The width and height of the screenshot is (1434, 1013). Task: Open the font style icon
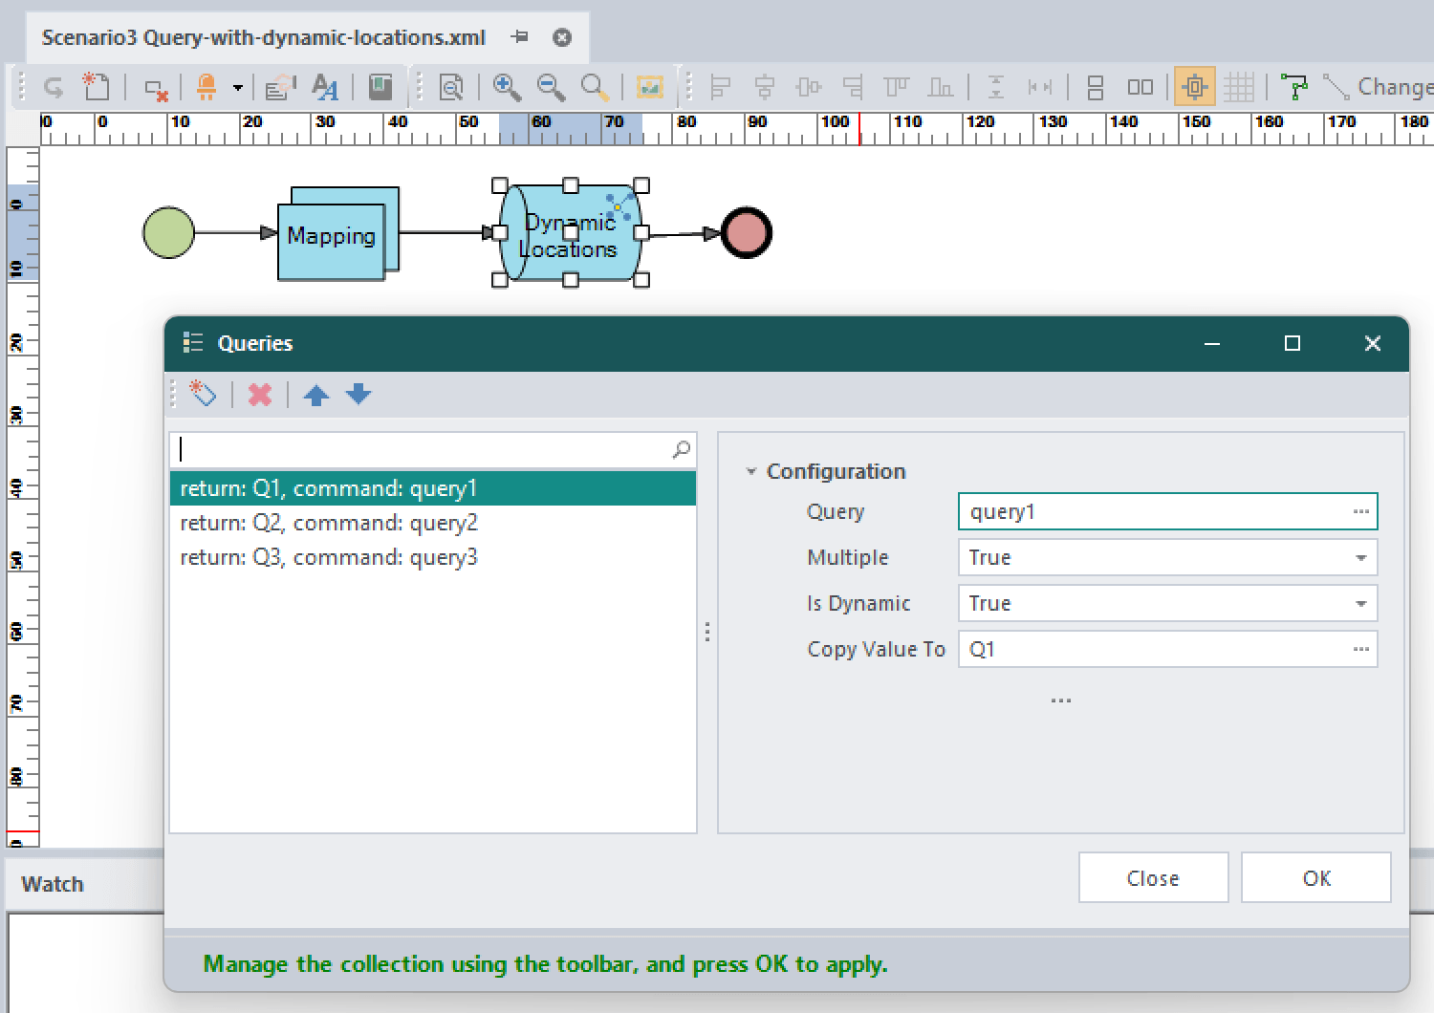click(x=325, y=88)
